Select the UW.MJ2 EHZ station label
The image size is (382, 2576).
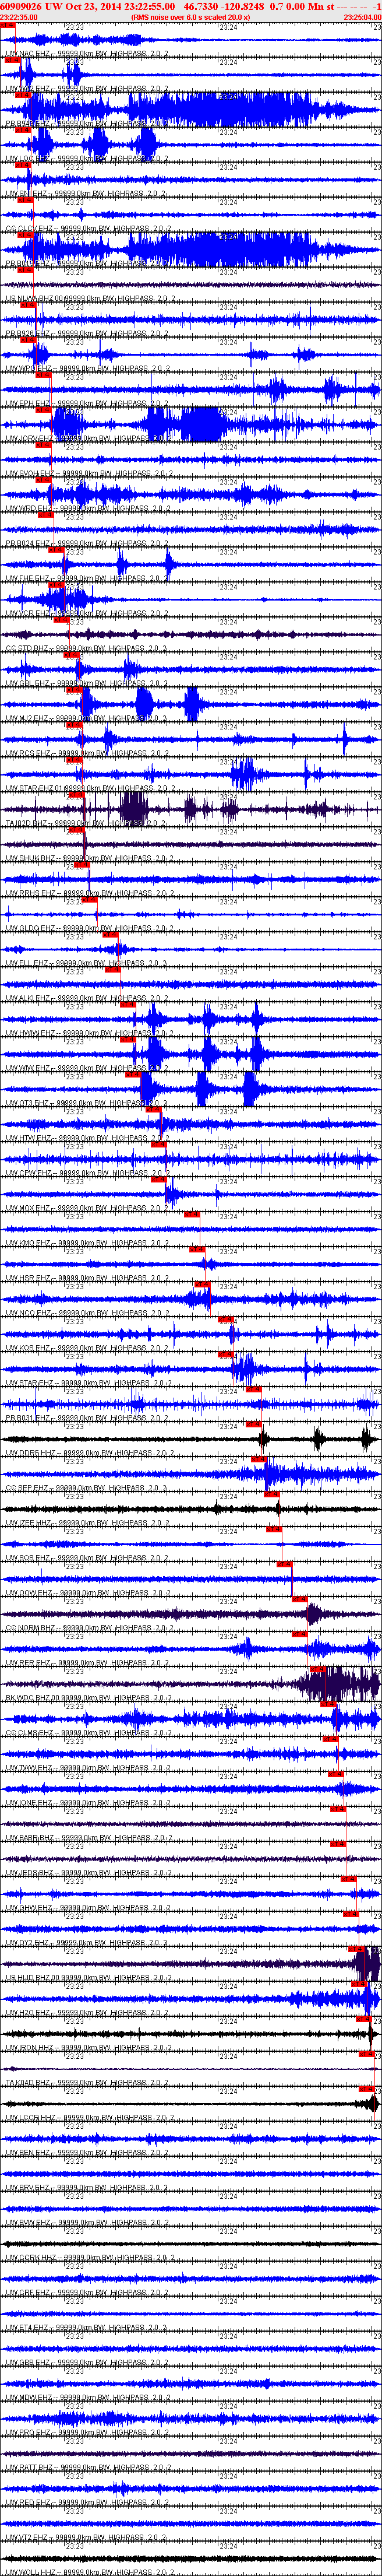click(x=87, y=718)
